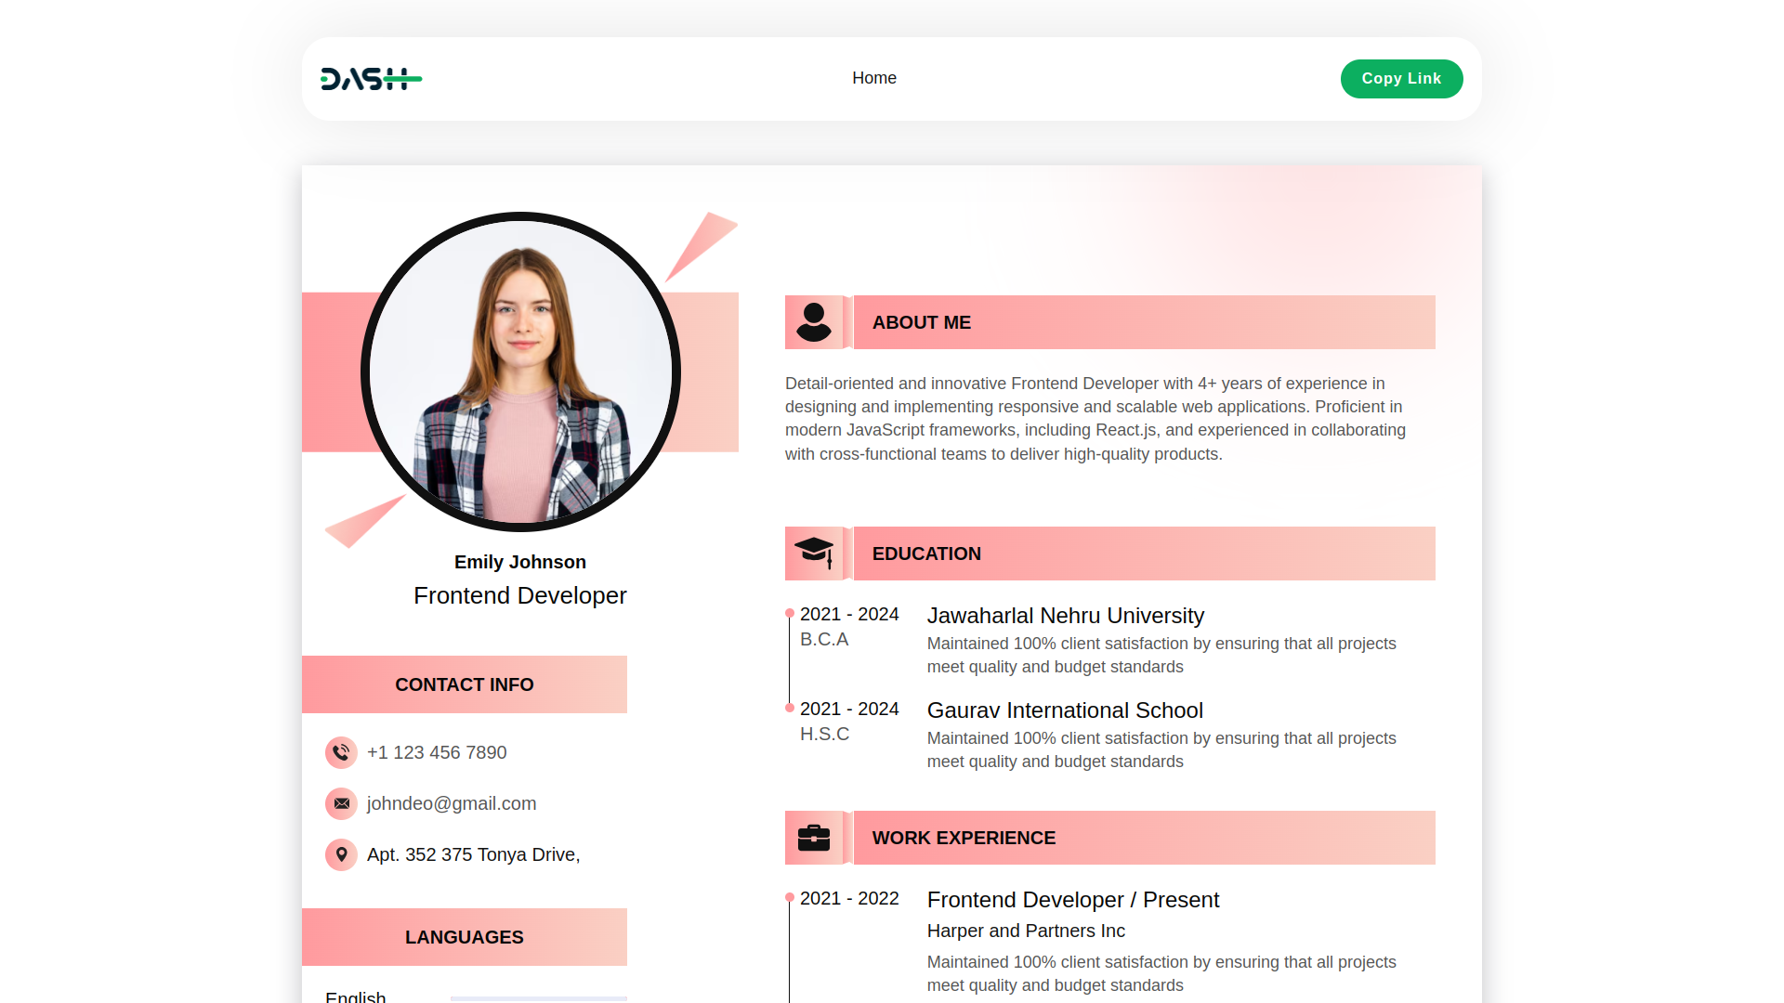Click the timeline dot beside Jawaharlal Nehru University
The image size is (1784, 1003).
point(790,613)
